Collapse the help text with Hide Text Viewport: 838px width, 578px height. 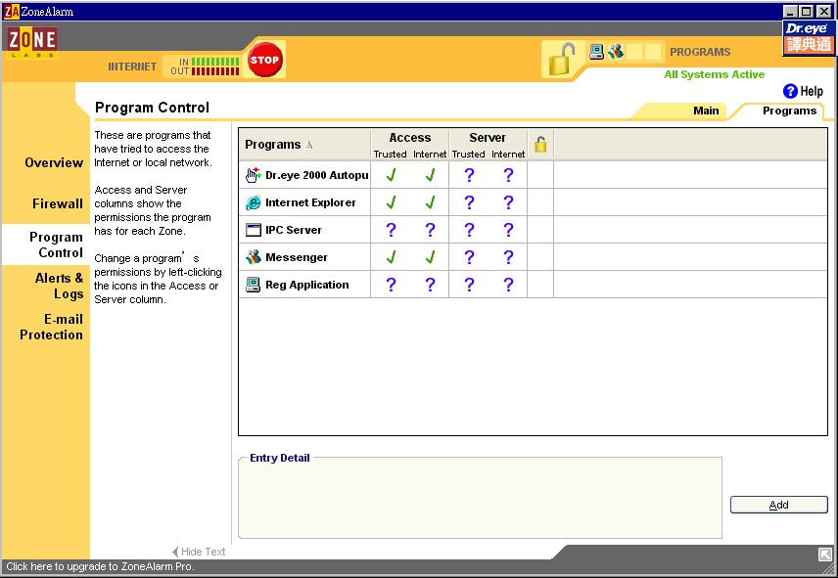(199, 552)
